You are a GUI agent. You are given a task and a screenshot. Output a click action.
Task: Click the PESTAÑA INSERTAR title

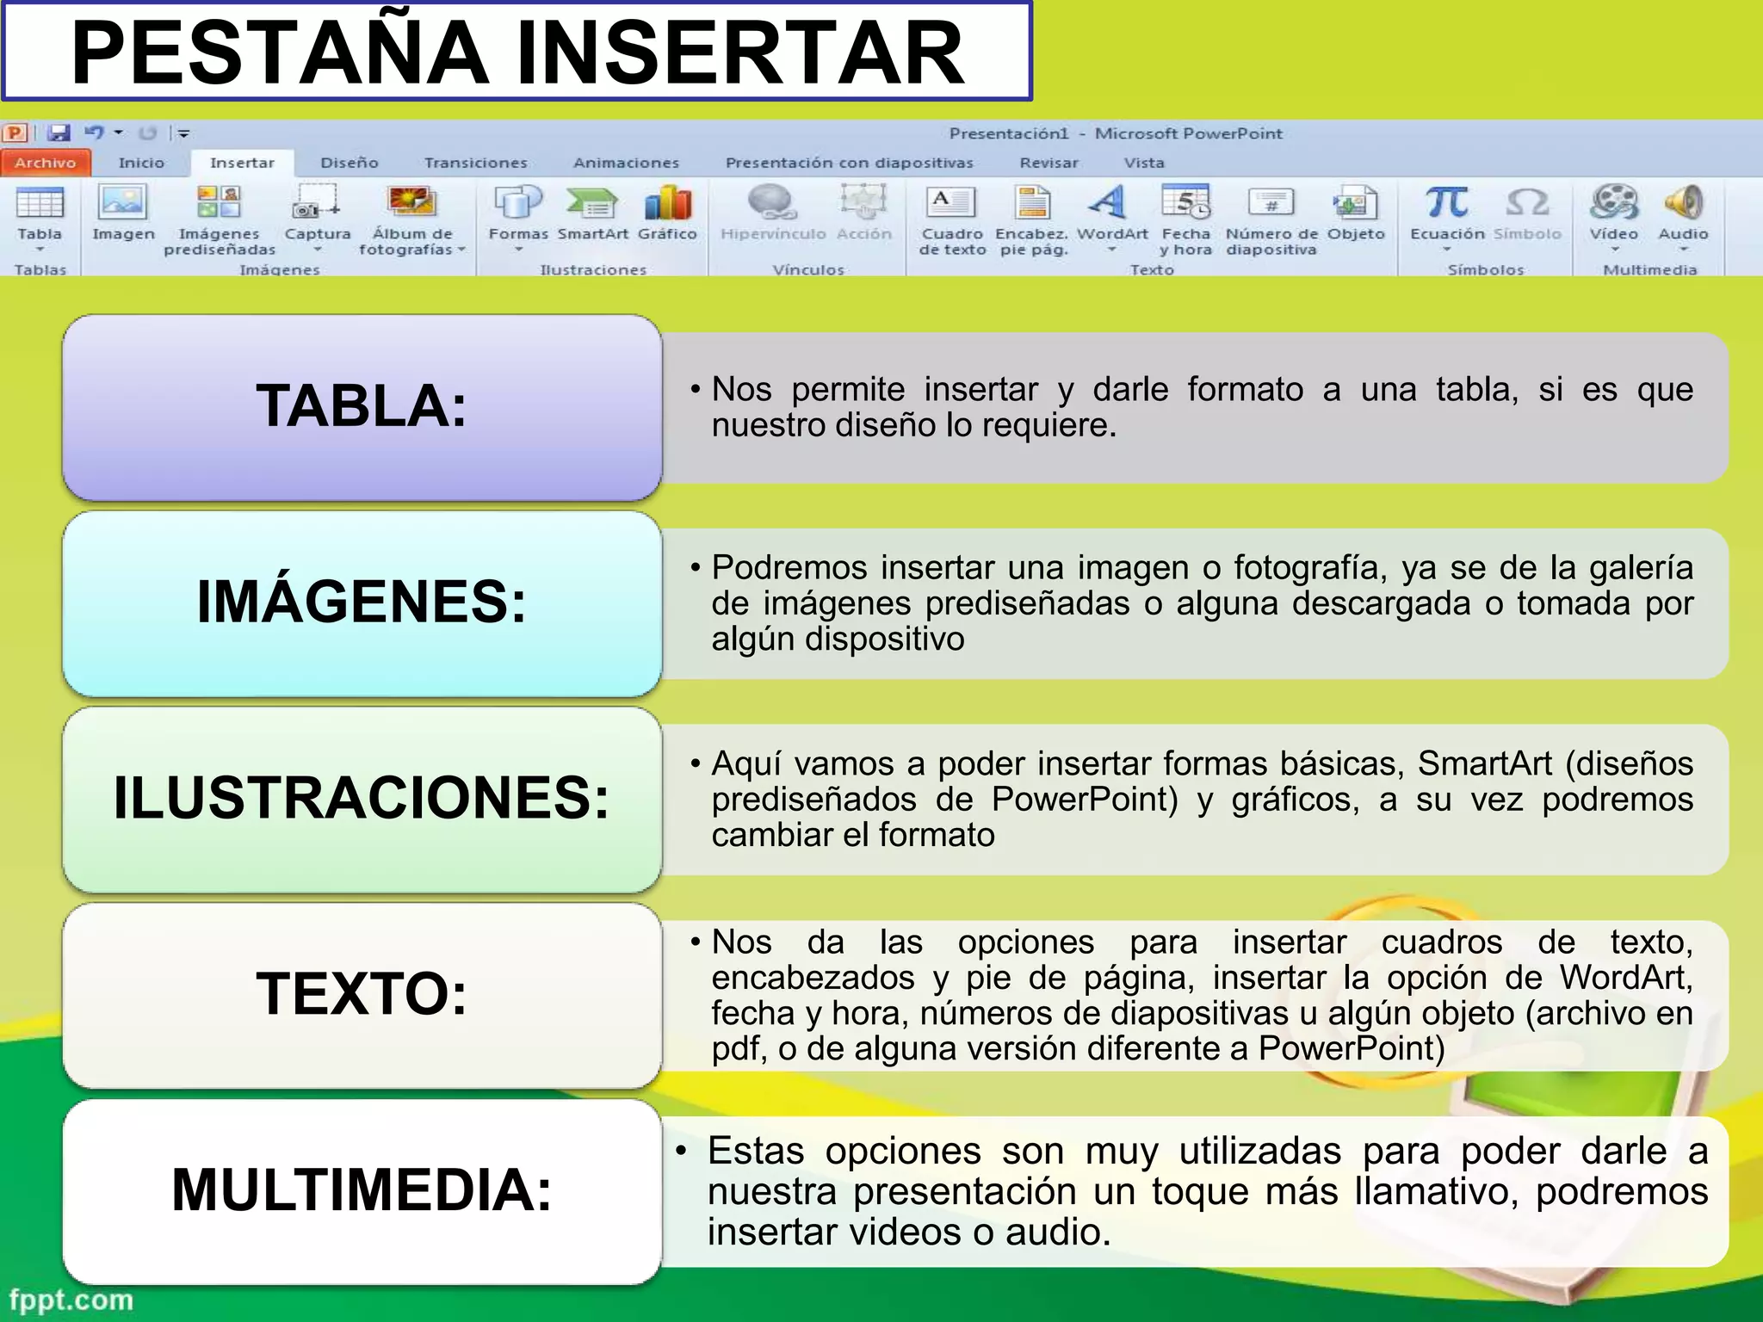point(517,52)
